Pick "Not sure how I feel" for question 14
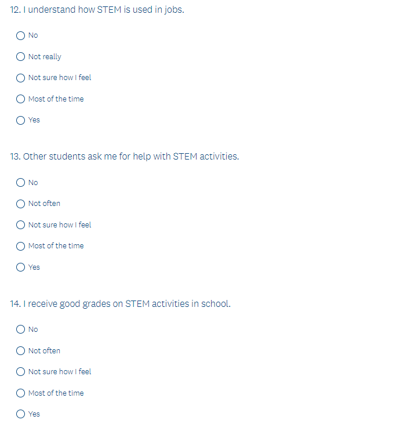 21,372
